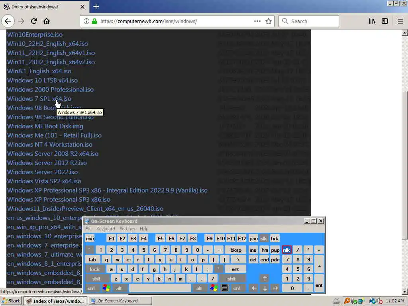Screen dimensions: 408x306
Task: Open the Windows 7 SP1 x64.iso link
Action: (x=39, y=99)
